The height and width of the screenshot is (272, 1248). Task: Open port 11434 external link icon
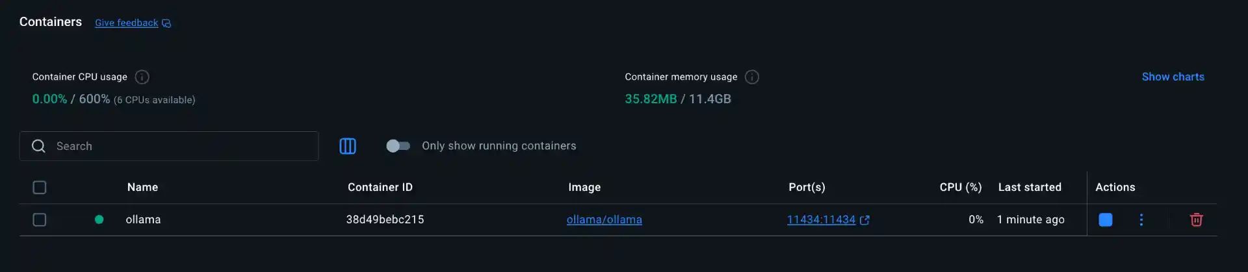[x=864, y=220]
